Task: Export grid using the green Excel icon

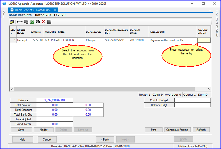Action: pos(32,22)
